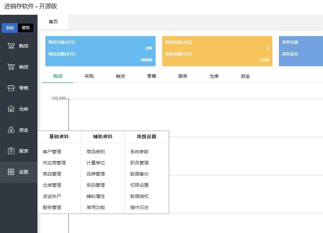This screenshot has width=323, height=233.
Task: Click the 3780 sales amount value
Action: (x=264, y=60)
